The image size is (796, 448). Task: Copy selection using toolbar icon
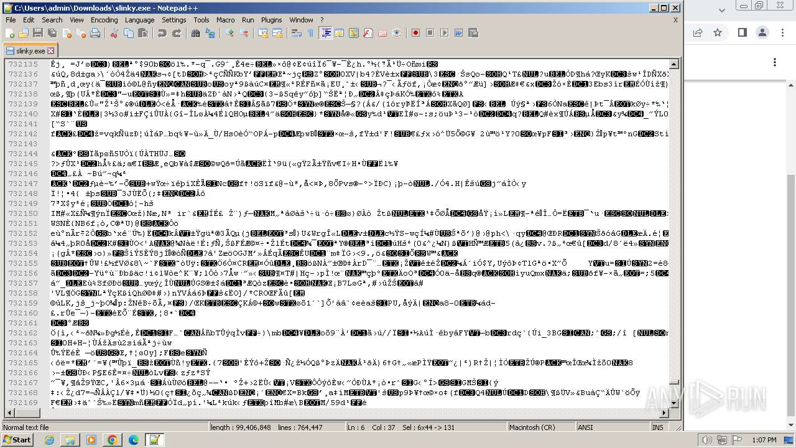pos(128,33)
